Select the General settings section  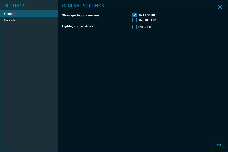coord(10,14)
